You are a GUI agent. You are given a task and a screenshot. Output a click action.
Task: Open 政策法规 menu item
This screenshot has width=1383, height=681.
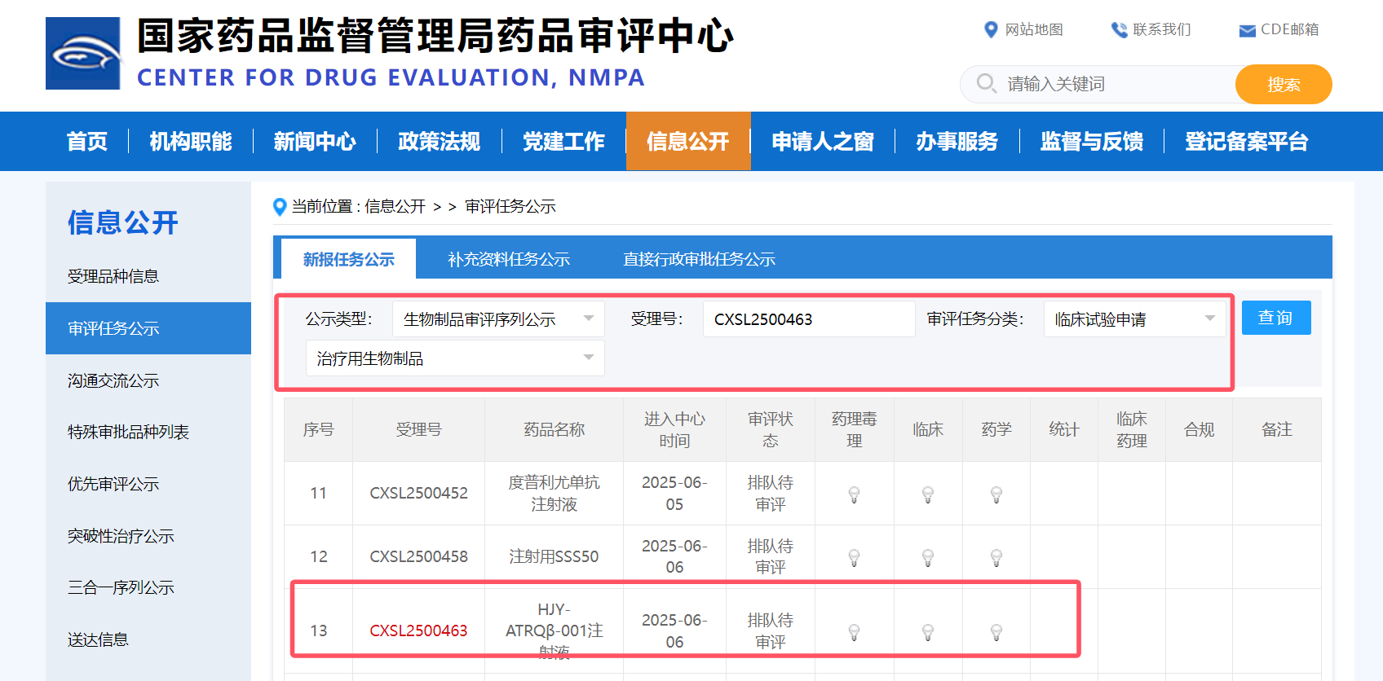click(439, 142)
